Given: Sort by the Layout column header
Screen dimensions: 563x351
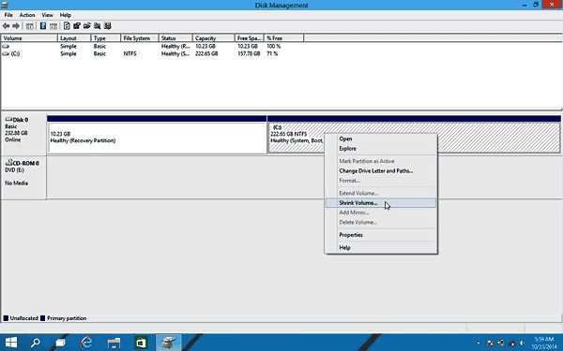Looking at the screenshot, I should [x=74, y=38].
